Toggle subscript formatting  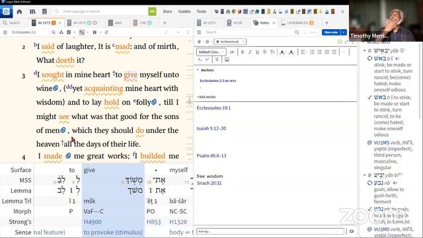pyautogui.click(x=200, y=59)
